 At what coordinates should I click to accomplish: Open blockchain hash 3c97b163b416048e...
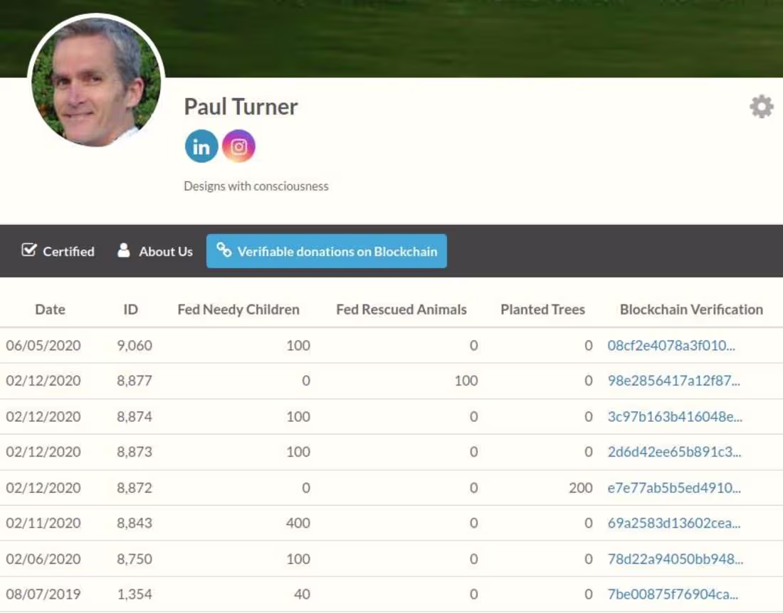point(675,417)
